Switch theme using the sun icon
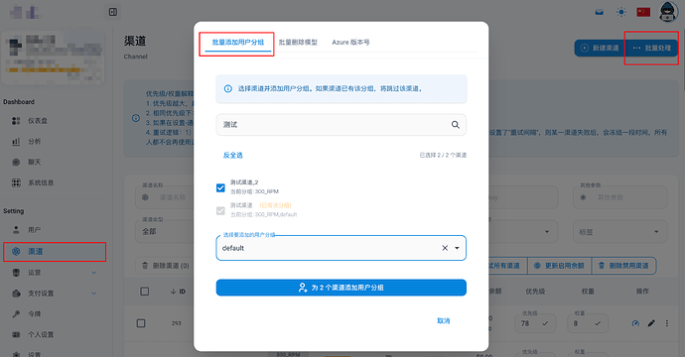This screenshot has width=685, height=357. point(621,12)
